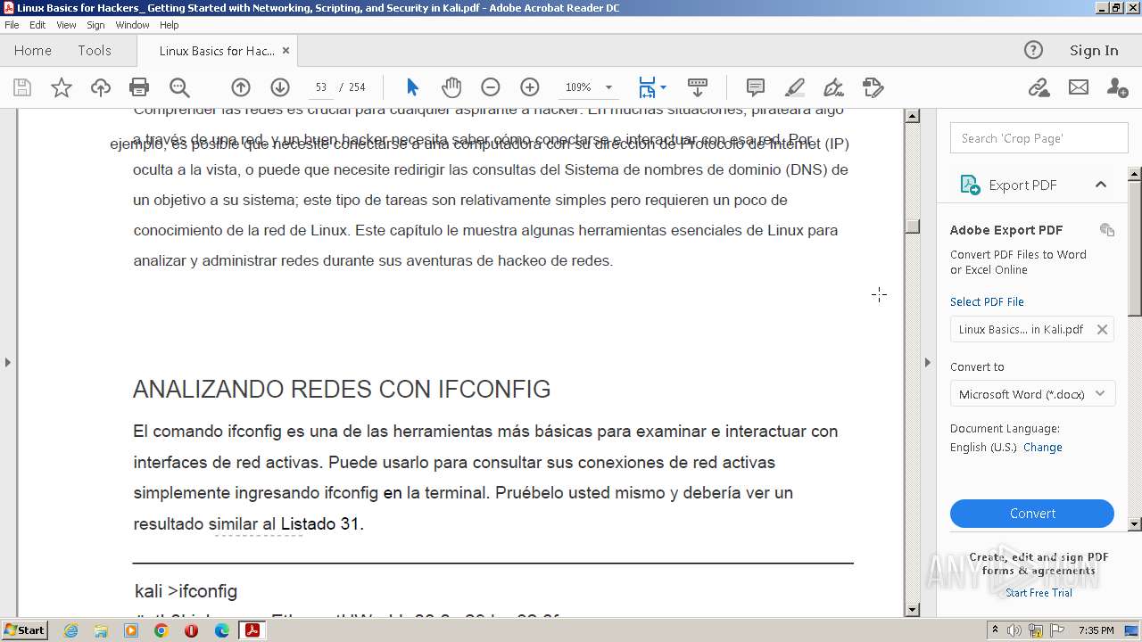
Task: Open the Windows Start button
Action: (x=24, y=630)
